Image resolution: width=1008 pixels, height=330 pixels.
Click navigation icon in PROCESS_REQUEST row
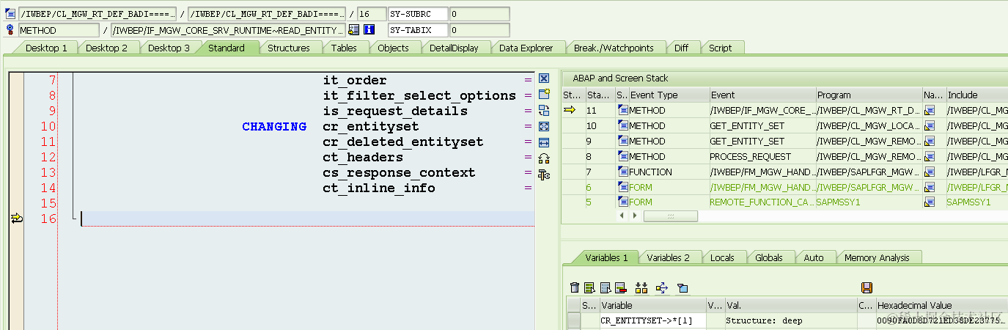[x=930, y=156]
